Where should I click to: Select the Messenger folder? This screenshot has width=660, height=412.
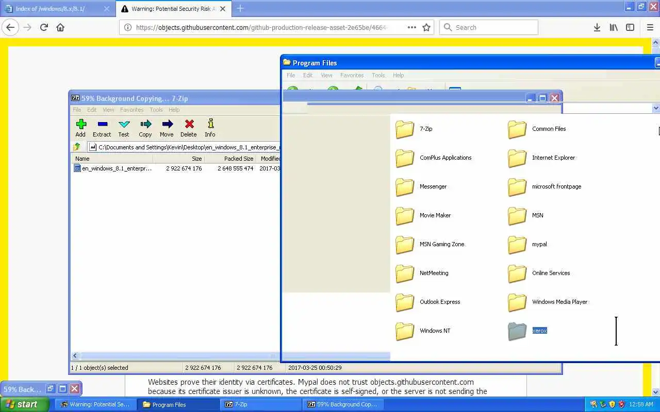[421, 187]
